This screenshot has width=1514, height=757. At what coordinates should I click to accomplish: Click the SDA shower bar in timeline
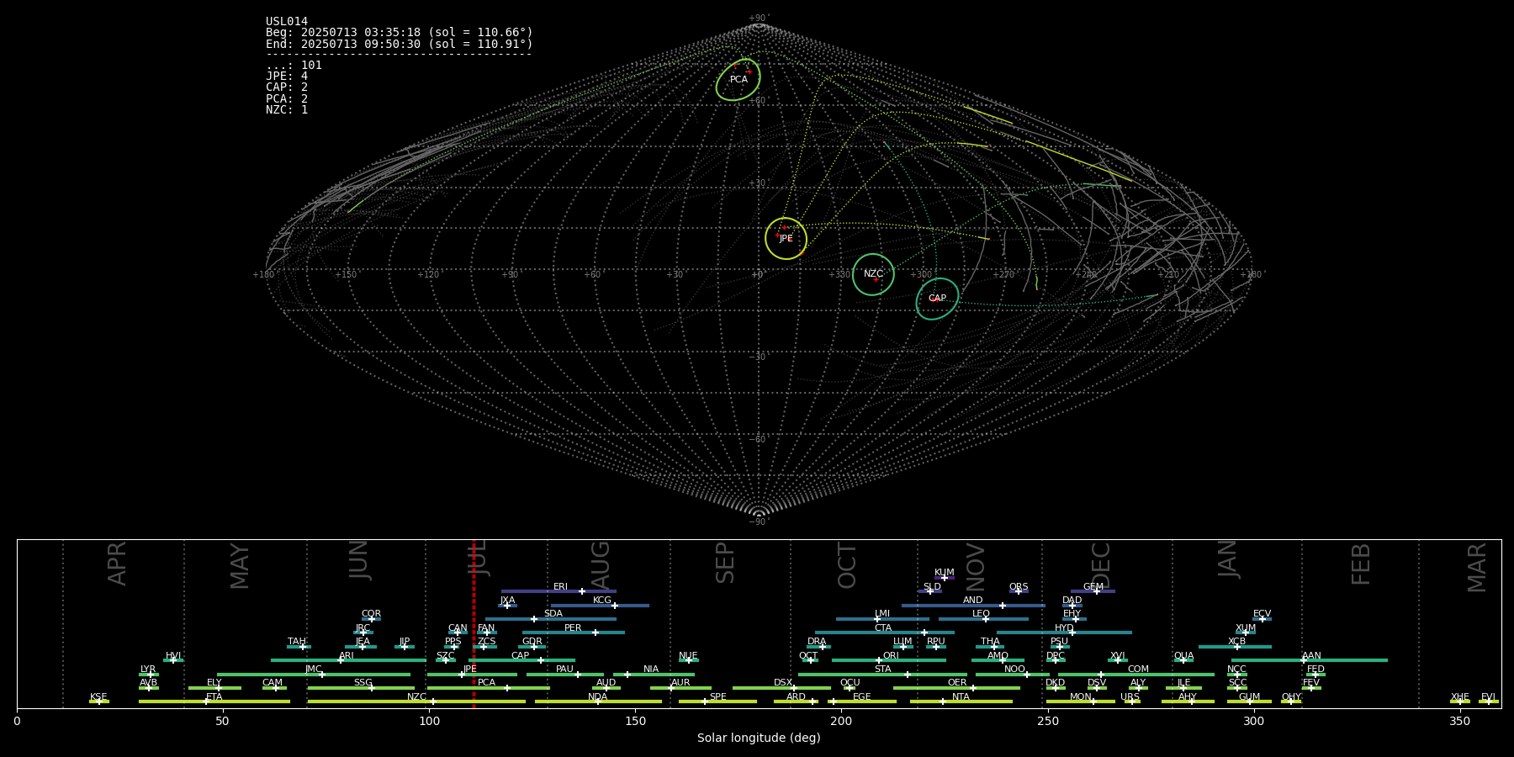pos(550,619)
